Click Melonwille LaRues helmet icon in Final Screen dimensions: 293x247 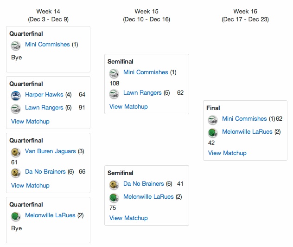coord(213,133)
